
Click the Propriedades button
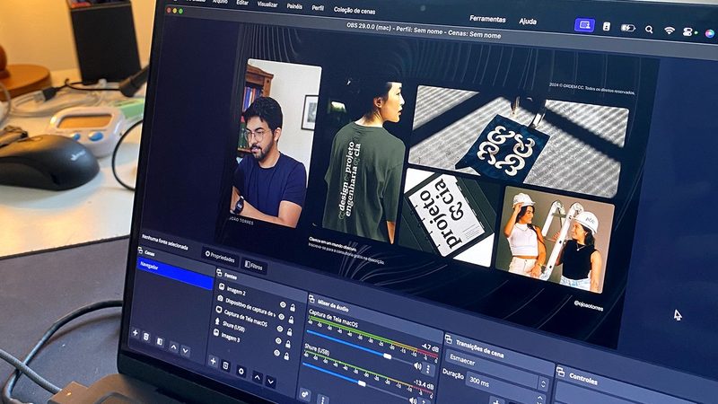pyautogui.click(x=220, y=257)
